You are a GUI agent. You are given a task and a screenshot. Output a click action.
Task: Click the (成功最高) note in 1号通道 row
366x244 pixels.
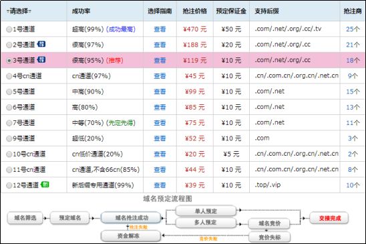point(121,29)
